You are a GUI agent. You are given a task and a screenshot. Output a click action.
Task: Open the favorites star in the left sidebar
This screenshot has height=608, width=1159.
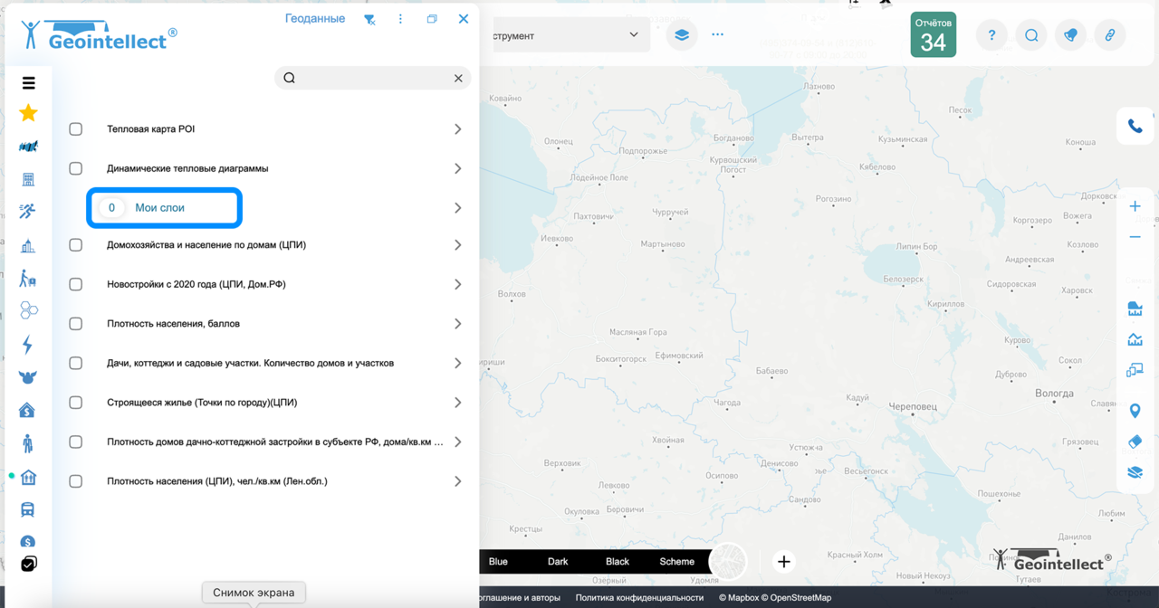[27, 112]
